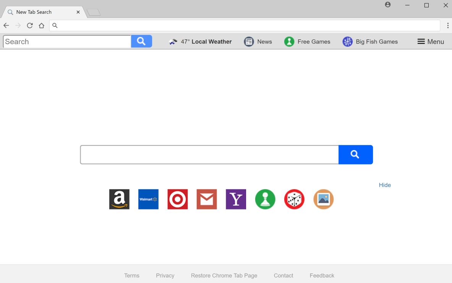Open the Yahoo shortcut icon
452x283 pixels.
236,199
